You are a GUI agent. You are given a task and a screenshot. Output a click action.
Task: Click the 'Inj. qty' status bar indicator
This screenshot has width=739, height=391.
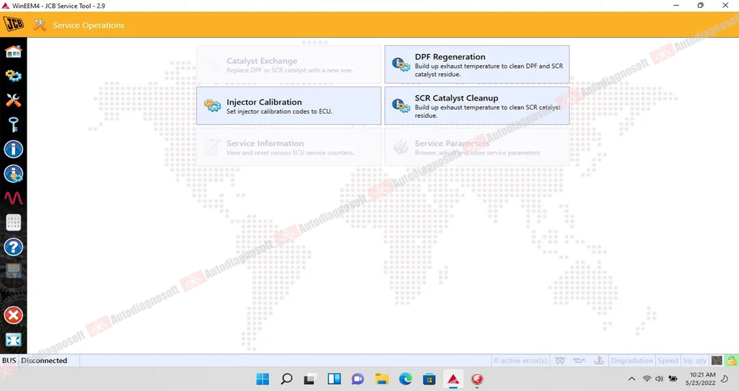[695, 361]
